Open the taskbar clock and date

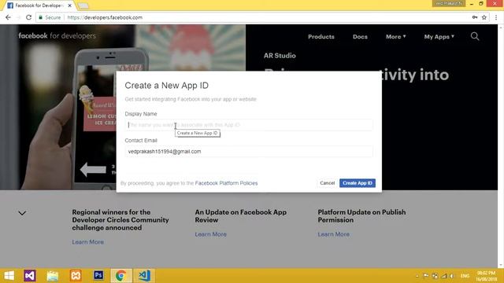coord(487,276)
